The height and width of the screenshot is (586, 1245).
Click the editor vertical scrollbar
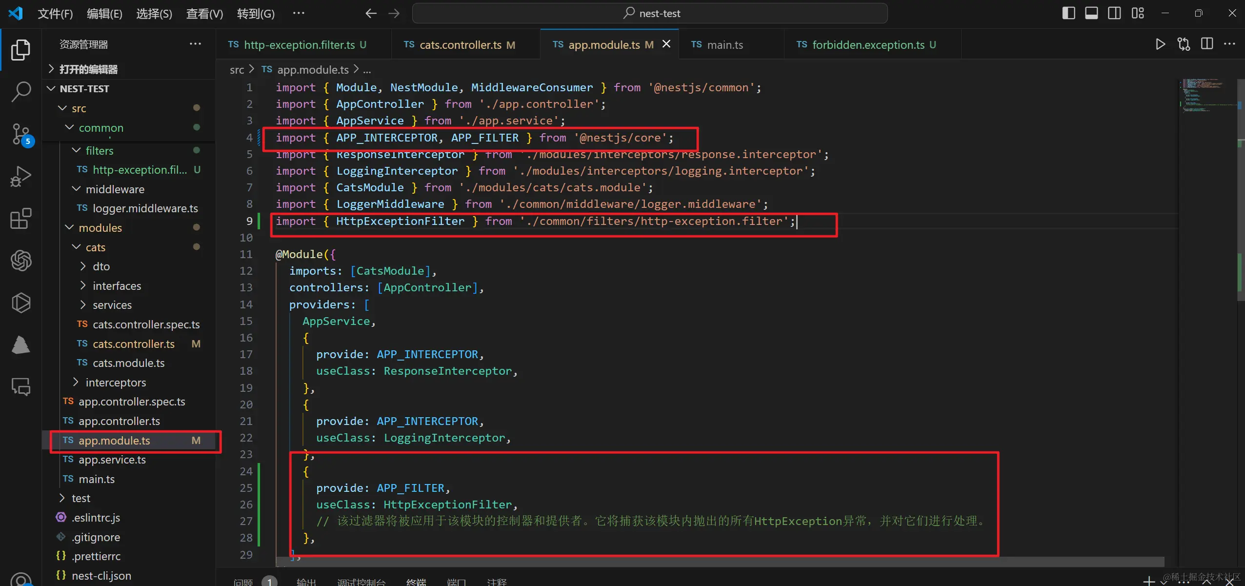1241,190
